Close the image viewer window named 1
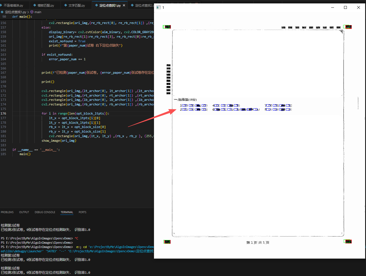Viewport: 366px width, 276px height. point(359,7)
